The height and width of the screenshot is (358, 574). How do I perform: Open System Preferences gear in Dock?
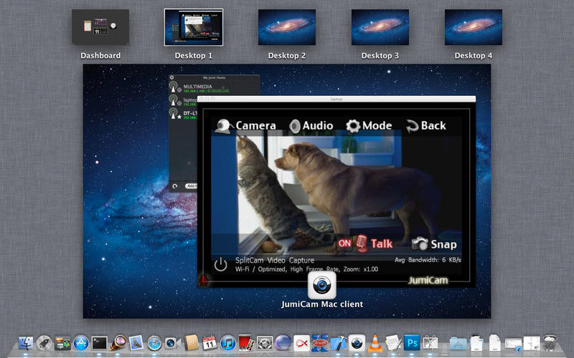(265, 344)
